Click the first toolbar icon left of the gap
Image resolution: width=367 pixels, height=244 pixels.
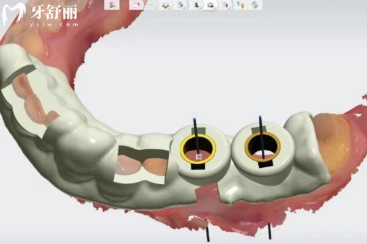(x=112, y=4)
